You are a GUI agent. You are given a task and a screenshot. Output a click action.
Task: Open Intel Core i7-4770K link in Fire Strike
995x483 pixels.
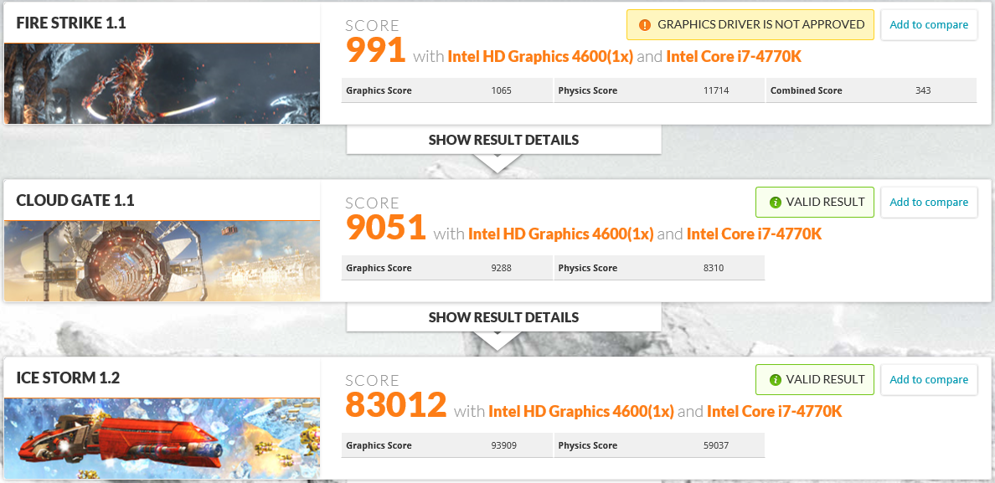click(734, 56)
